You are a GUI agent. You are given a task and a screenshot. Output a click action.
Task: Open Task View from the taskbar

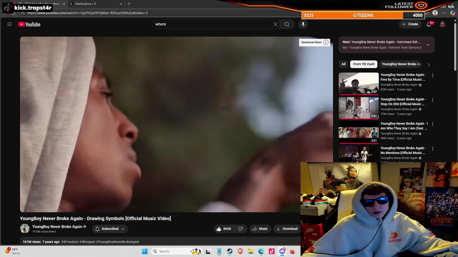pos(208,251)
